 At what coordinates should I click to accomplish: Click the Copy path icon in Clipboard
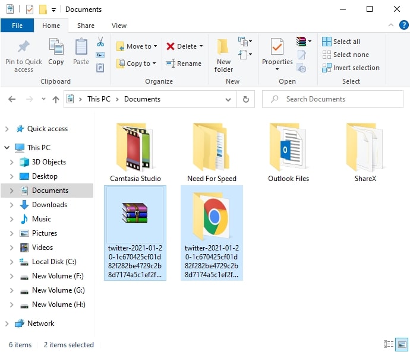coord(100,55)
